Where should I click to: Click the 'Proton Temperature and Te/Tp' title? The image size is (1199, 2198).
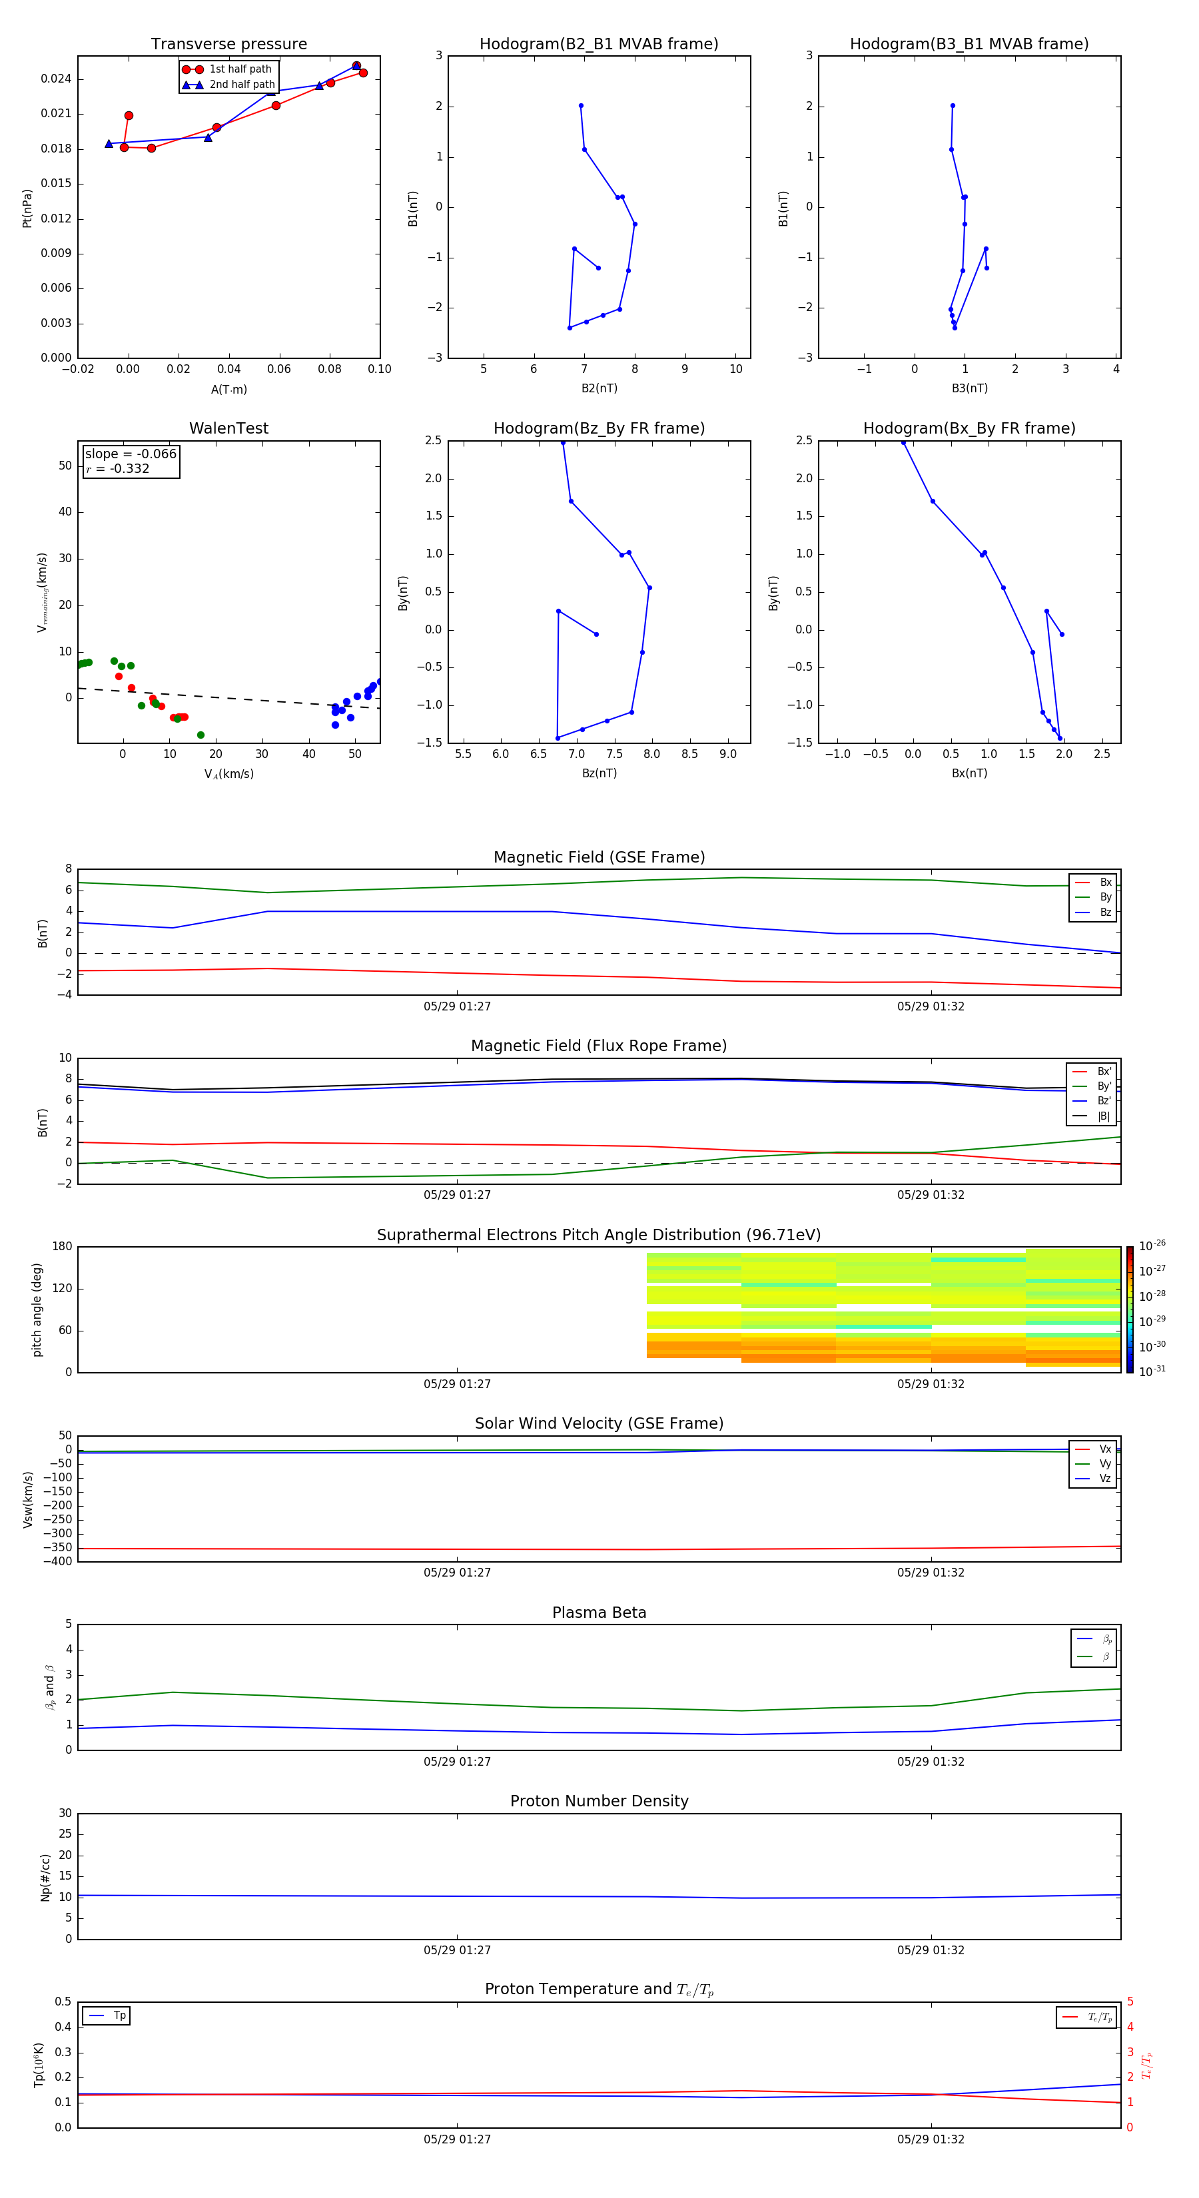(x=599, y=1990)
